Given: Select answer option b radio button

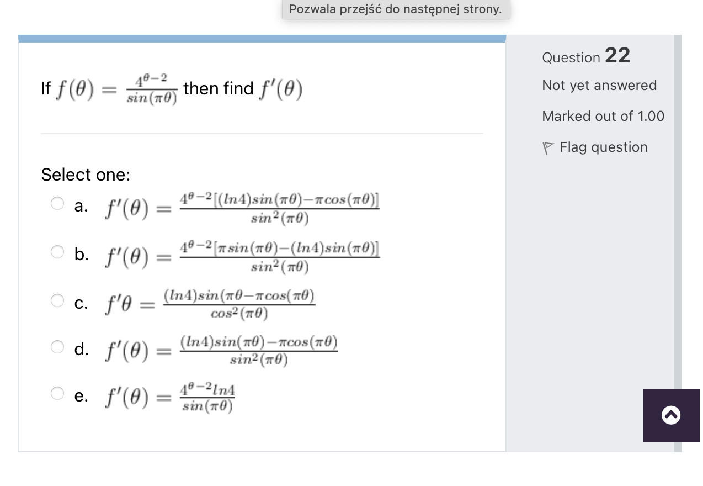Looking at the screenshot, I should point(57,252).
